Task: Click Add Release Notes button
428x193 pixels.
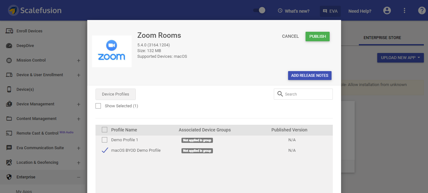Action: click(310, 76)
